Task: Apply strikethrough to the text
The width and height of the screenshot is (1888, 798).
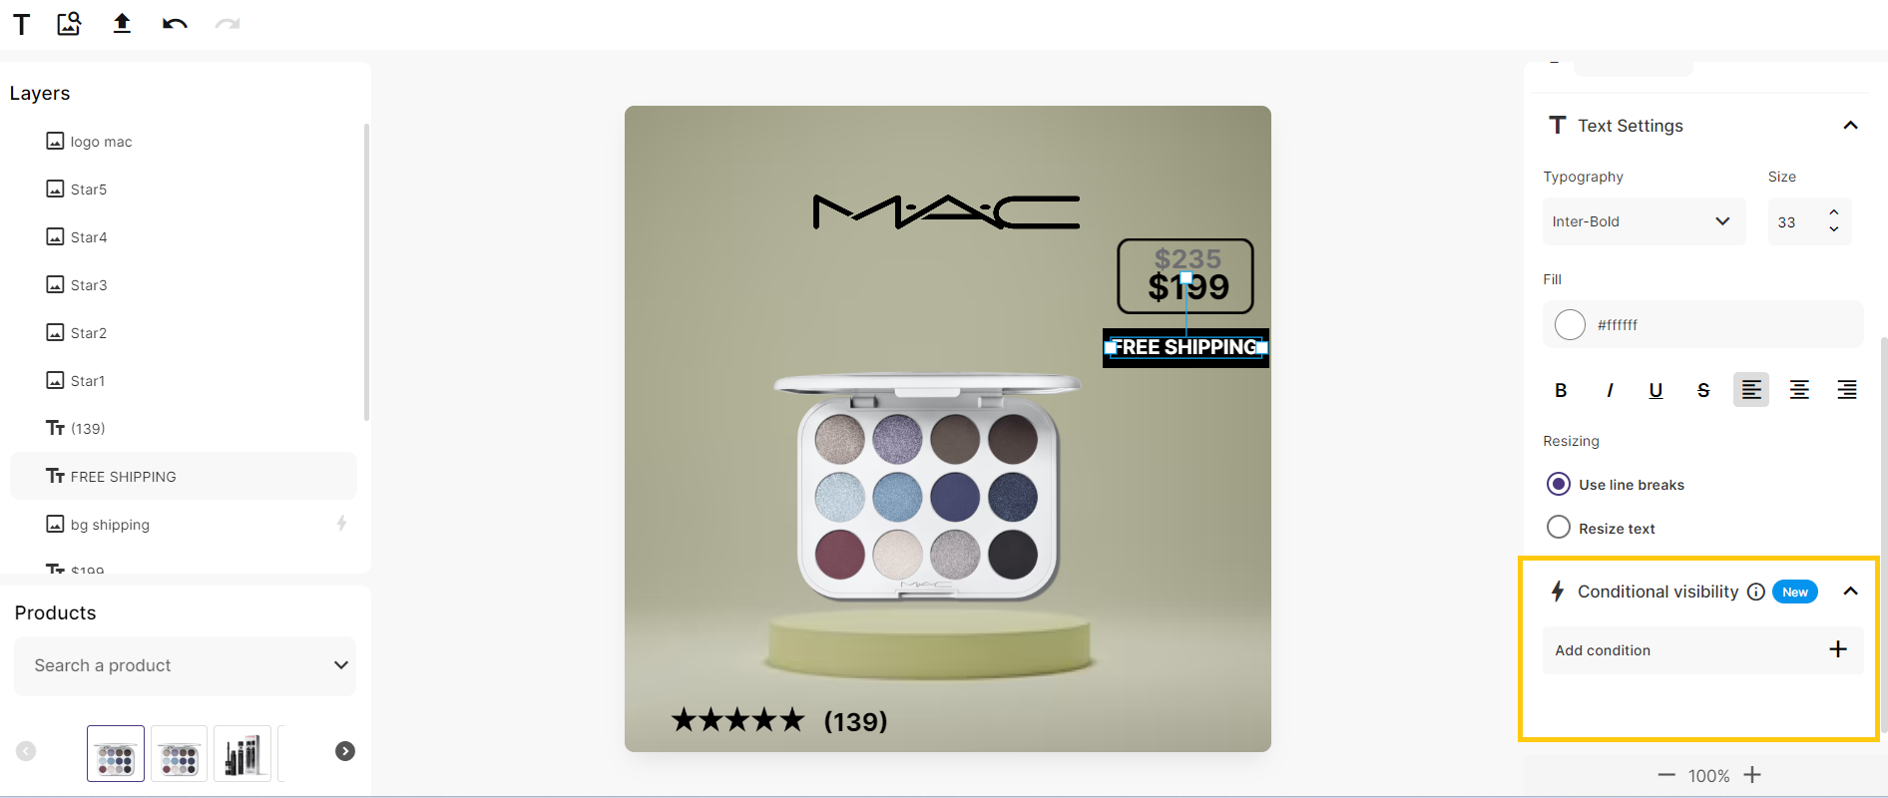Action: [x=1703, y=390]
